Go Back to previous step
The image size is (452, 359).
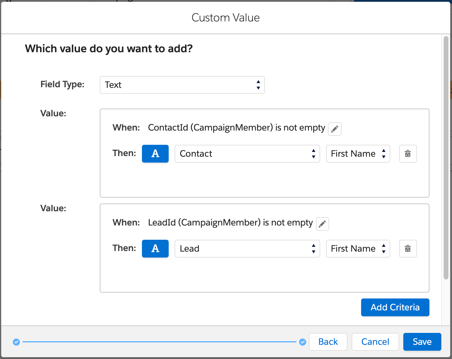(328, 342)
